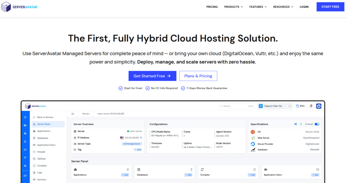The image size is (347, 183).
Task: Open the Support Team Se.. team dropdown
Action: [274, 106]
